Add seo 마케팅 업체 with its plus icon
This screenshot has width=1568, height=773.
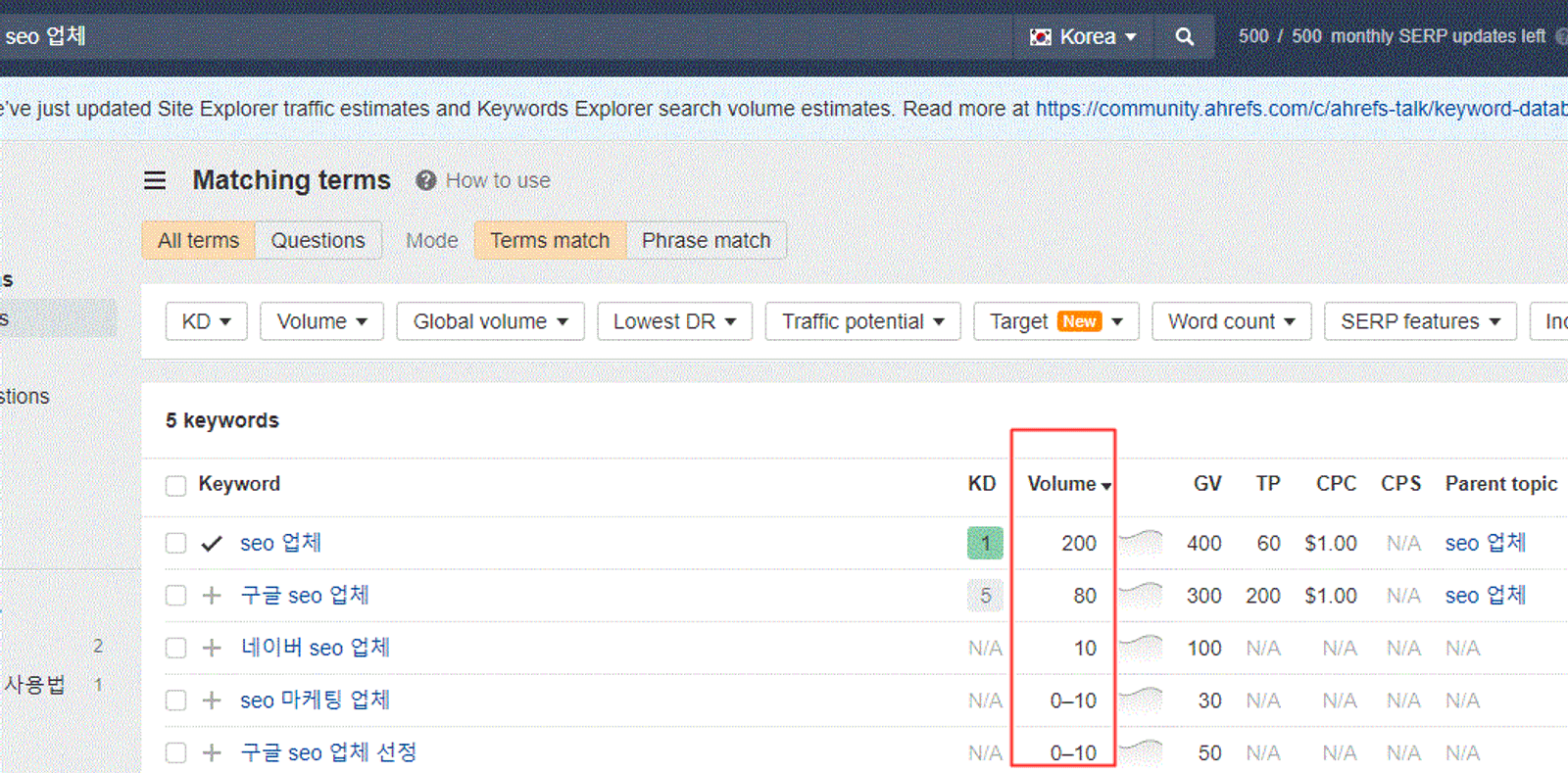212,701
